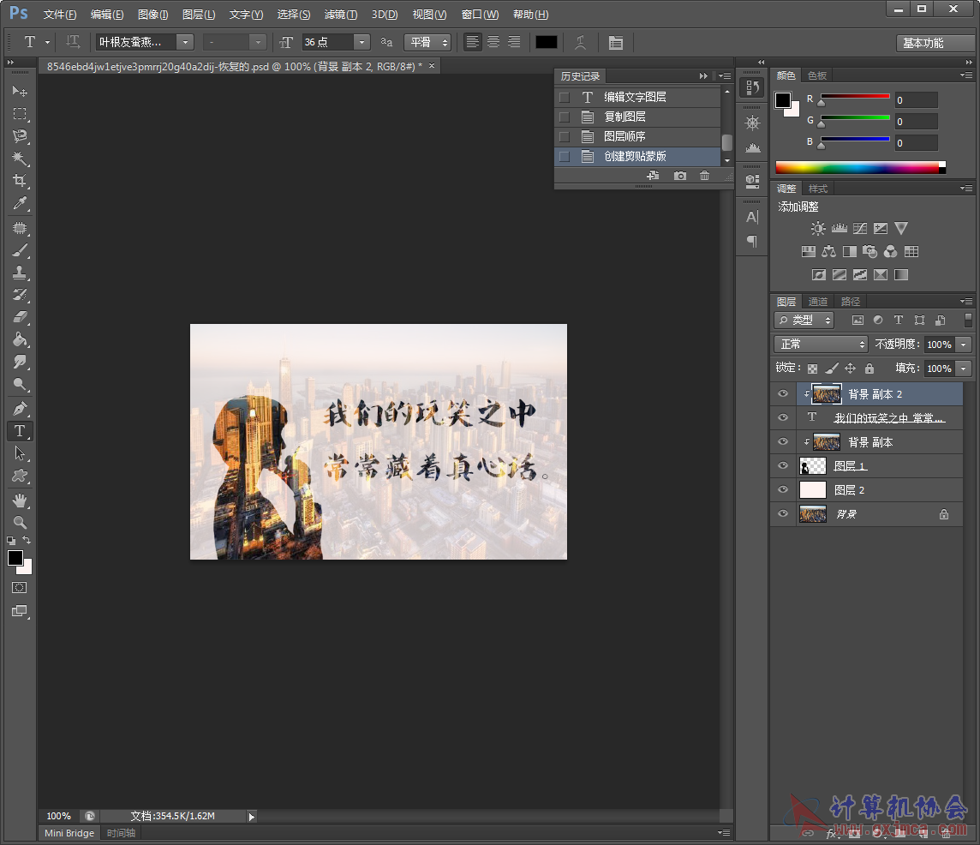Select the Eyedropper tool
Screen dimensions: 980x845
(20, 204)
